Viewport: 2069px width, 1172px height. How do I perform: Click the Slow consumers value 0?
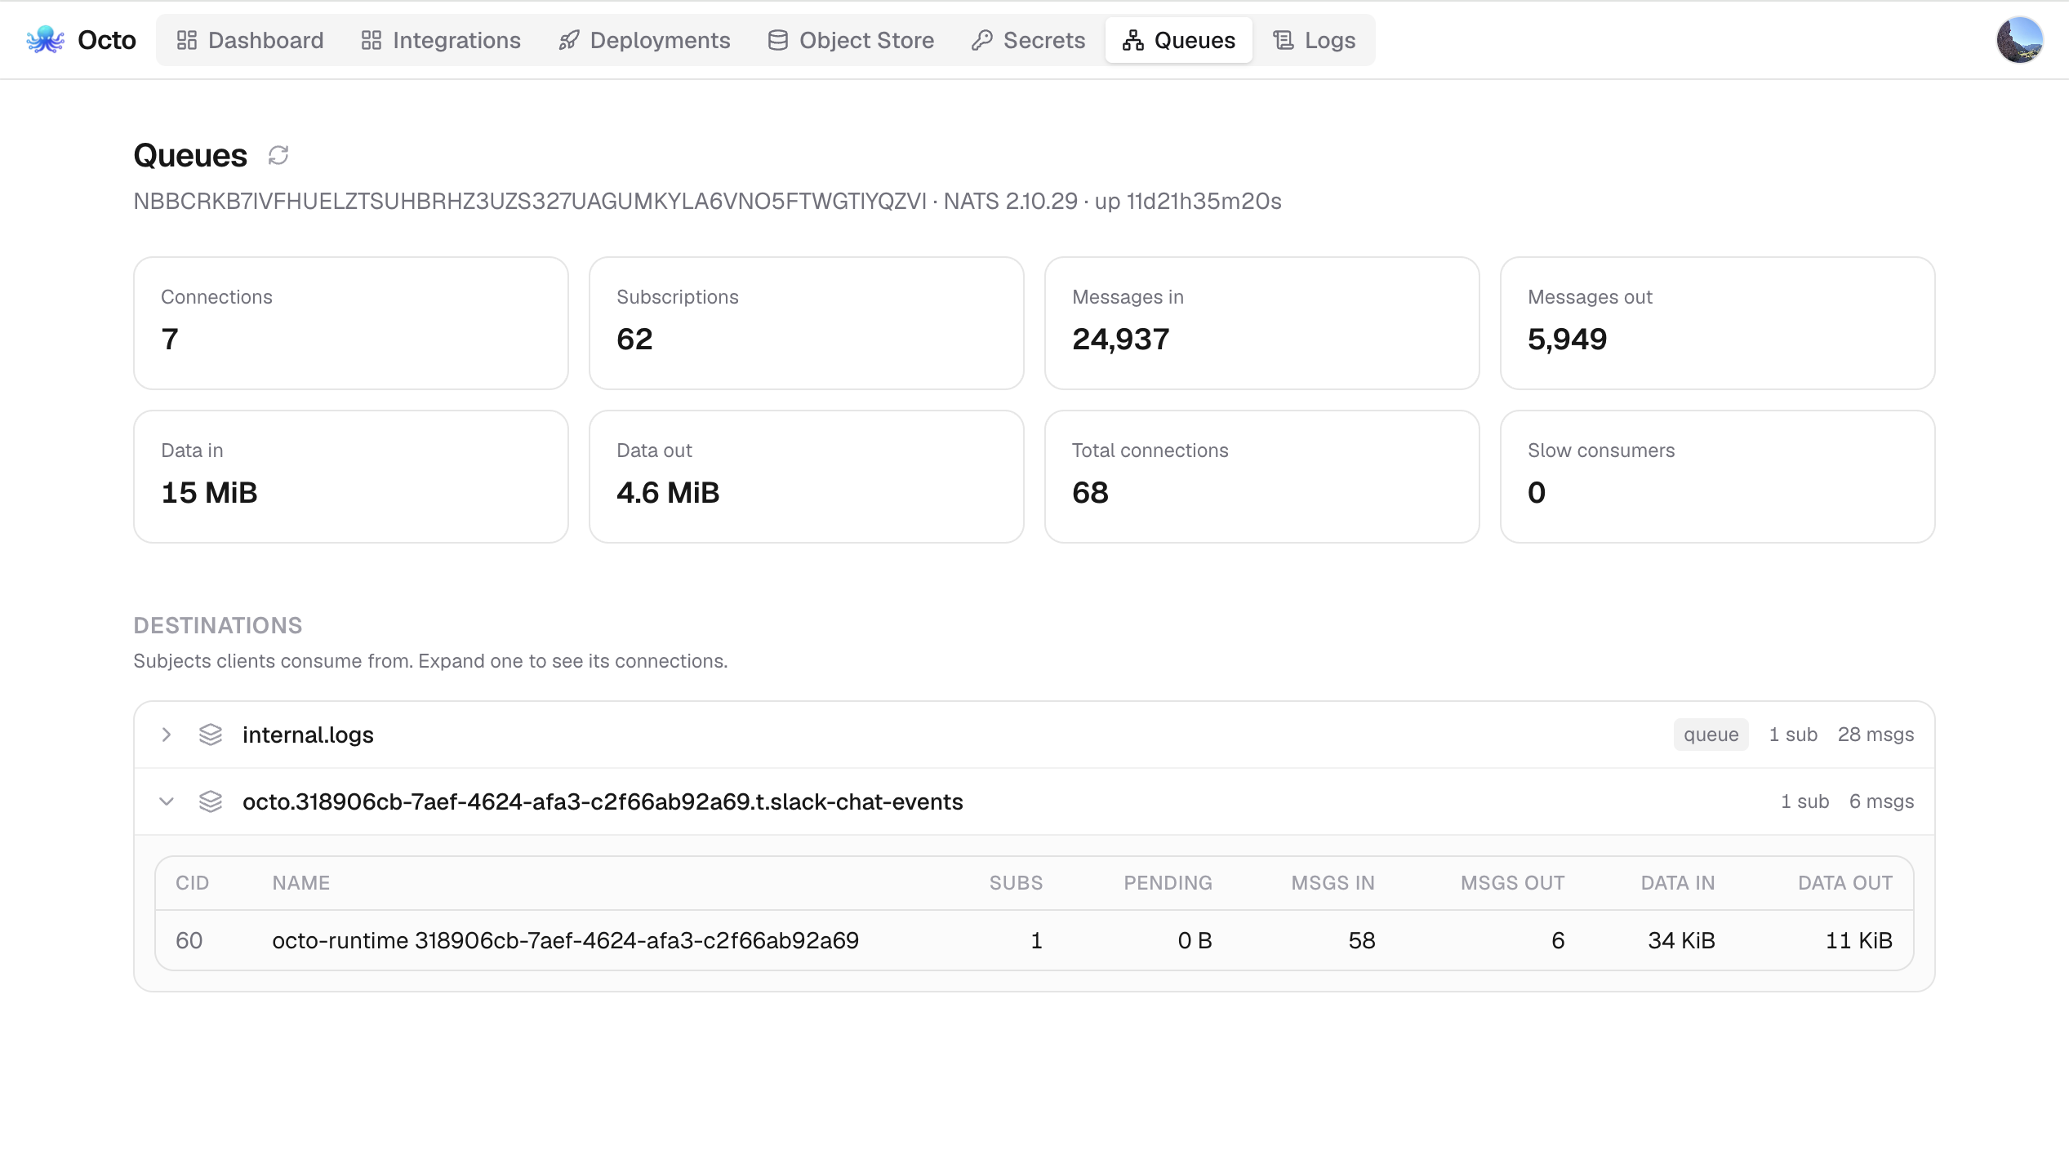tap(1537, 492)
